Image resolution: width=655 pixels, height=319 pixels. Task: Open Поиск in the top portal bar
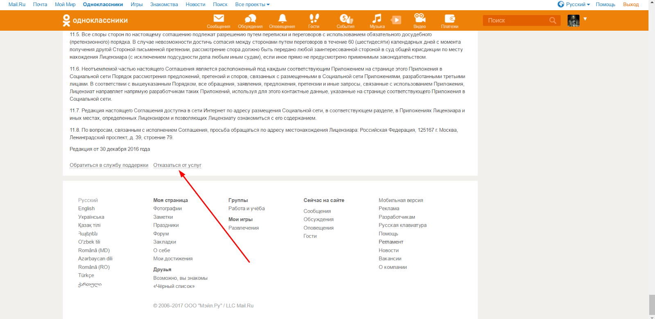tap(220, 4)
